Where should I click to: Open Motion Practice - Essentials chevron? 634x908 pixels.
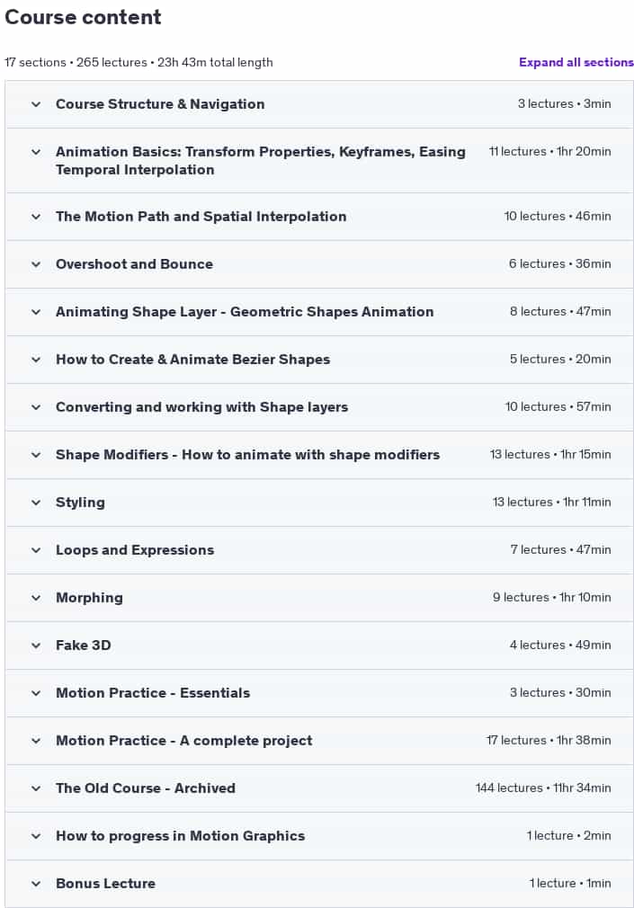(x=36, y=693)
